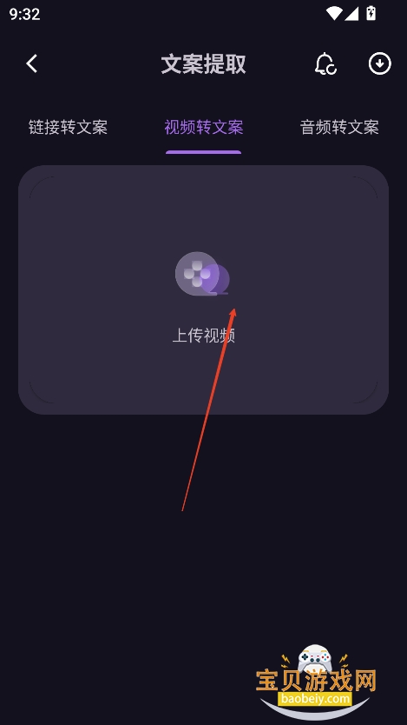Open the baobeiy.com yellow link
407x725 pixels.
[x=315, y=699]
